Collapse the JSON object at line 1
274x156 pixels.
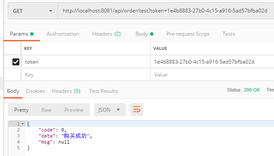pos(22,124)
